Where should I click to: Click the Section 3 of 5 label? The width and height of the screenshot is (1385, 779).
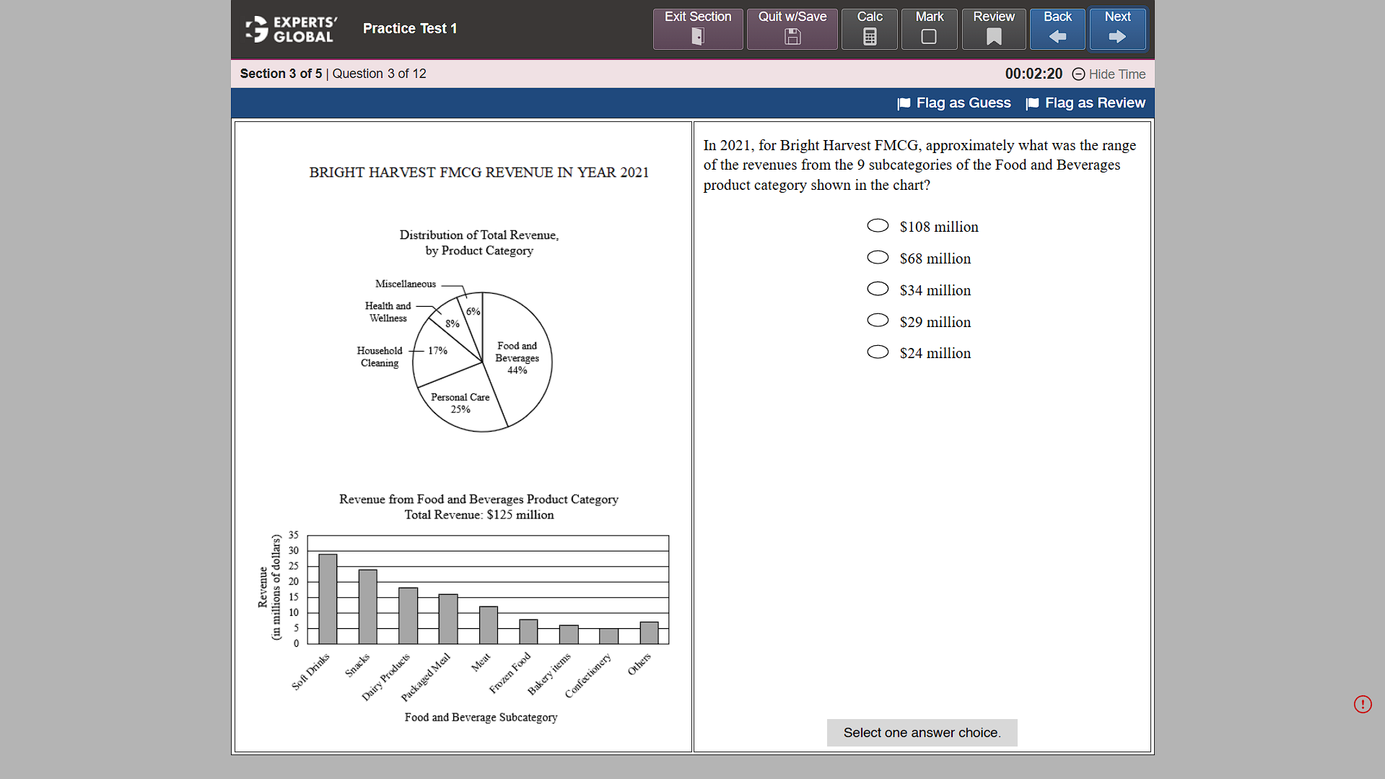[x=281, y=74]
